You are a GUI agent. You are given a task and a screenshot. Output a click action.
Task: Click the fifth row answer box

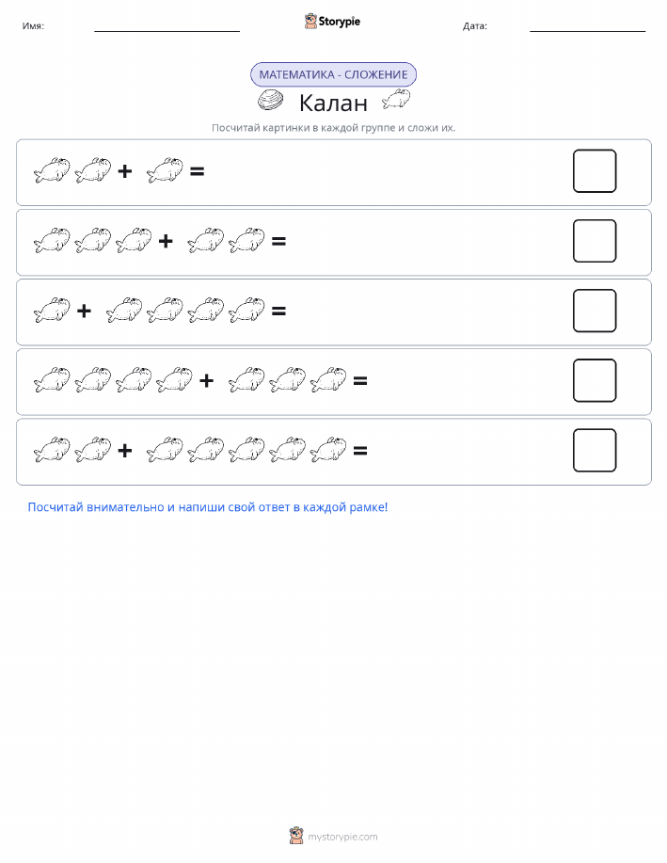coord(595,450)
